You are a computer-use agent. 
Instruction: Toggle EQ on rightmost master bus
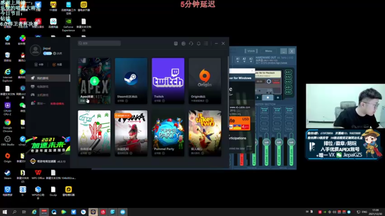tap(289, 123)
